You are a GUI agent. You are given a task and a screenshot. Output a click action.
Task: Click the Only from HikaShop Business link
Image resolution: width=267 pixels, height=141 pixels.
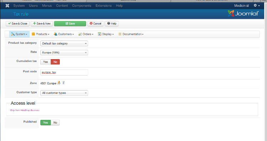click(x=25, y=110)
